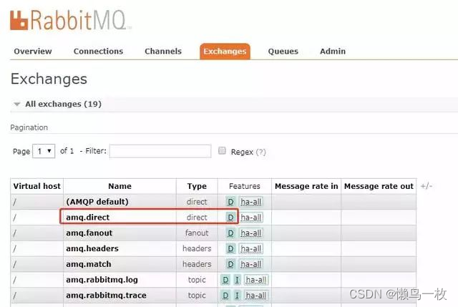The height and width of the screenshot is (307, 458).
Task: Sort by Message rate in header
Action: 306,186
